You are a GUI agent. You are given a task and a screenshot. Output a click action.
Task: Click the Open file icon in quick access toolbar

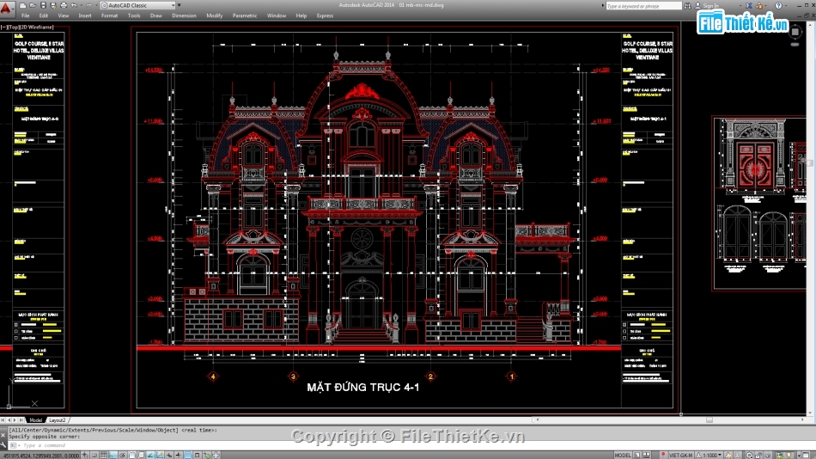click(33, 5)
